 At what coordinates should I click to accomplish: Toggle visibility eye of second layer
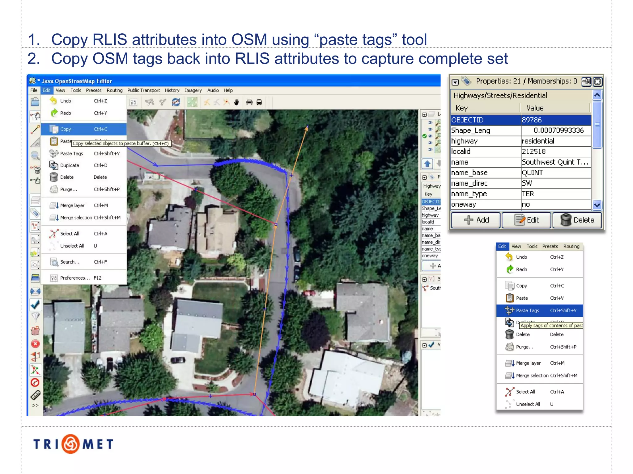(430, 129)
